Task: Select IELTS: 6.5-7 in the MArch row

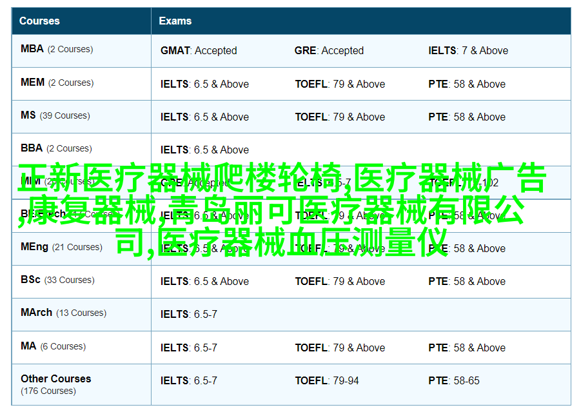Action: (x=189, y=314)
